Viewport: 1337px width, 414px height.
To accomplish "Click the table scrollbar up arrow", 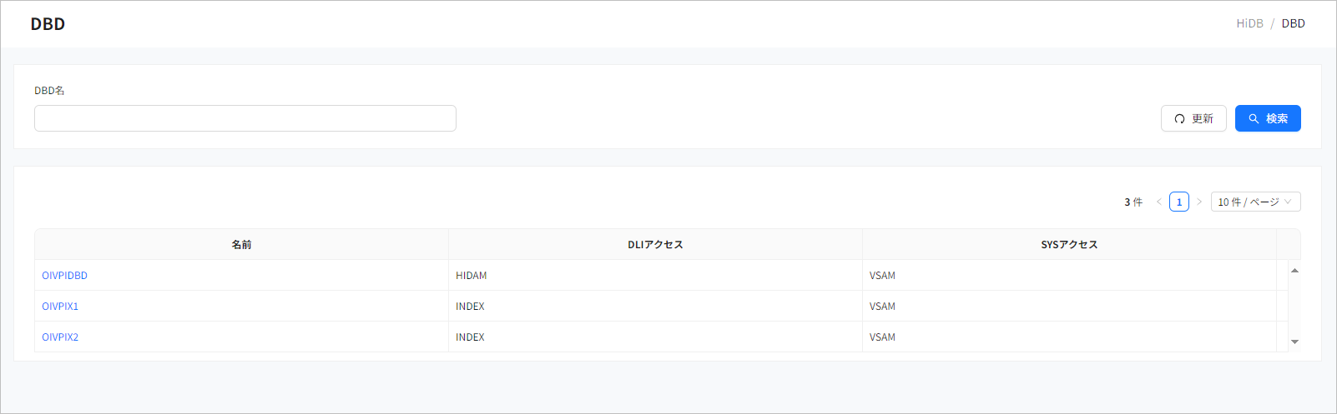I will [x=1294, y=271].
